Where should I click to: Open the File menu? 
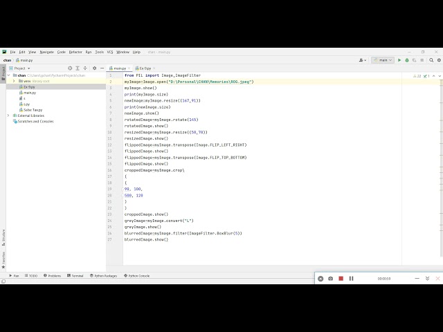pos(12,52)
